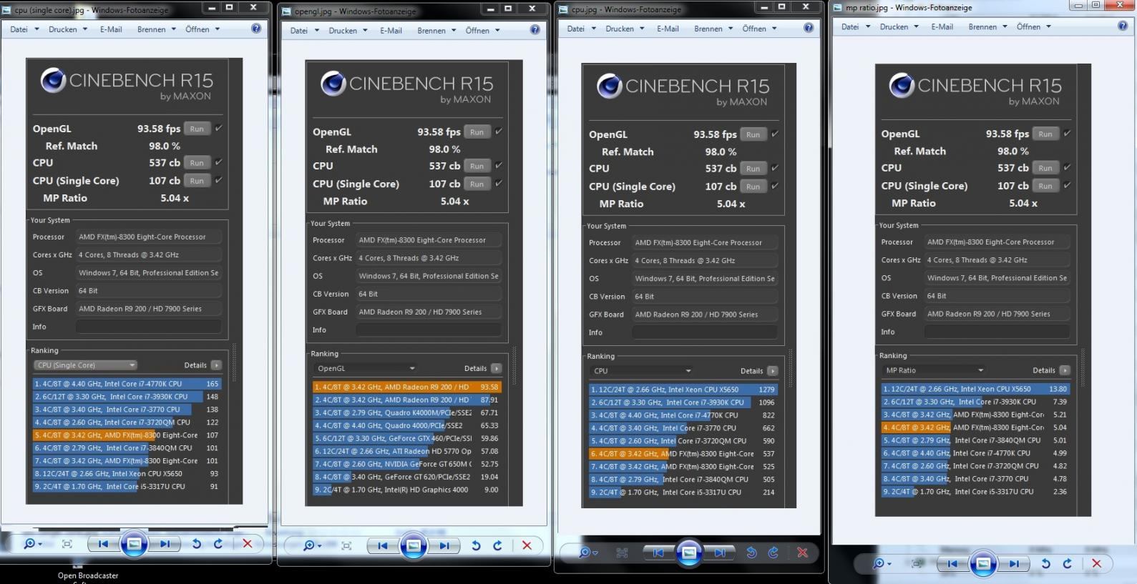Toggle CPU checkmark in cpu (single core).jpg window
Viewport: 1137px width, 584px height.
(218, 162)
